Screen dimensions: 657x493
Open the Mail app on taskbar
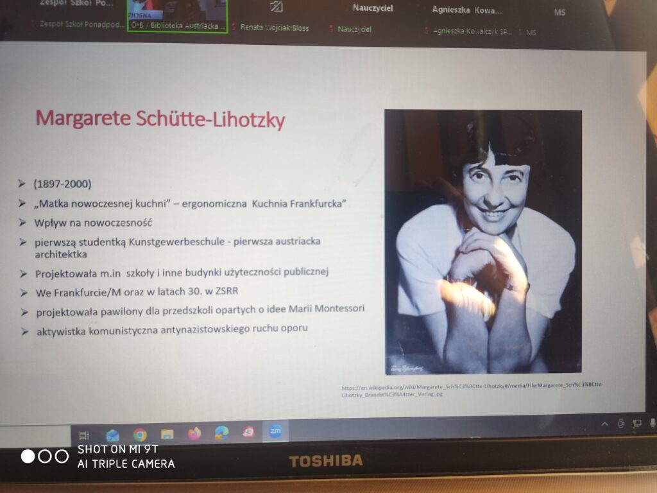(x=112, y=436)
